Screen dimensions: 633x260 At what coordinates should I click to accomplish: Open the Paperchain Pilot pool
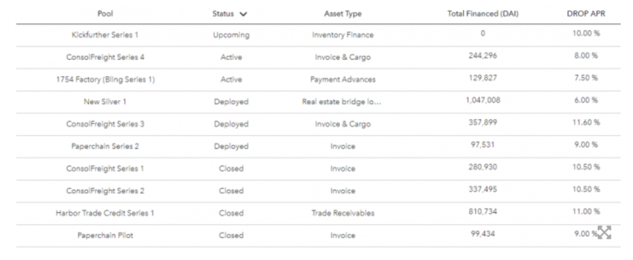coord(105,235)
